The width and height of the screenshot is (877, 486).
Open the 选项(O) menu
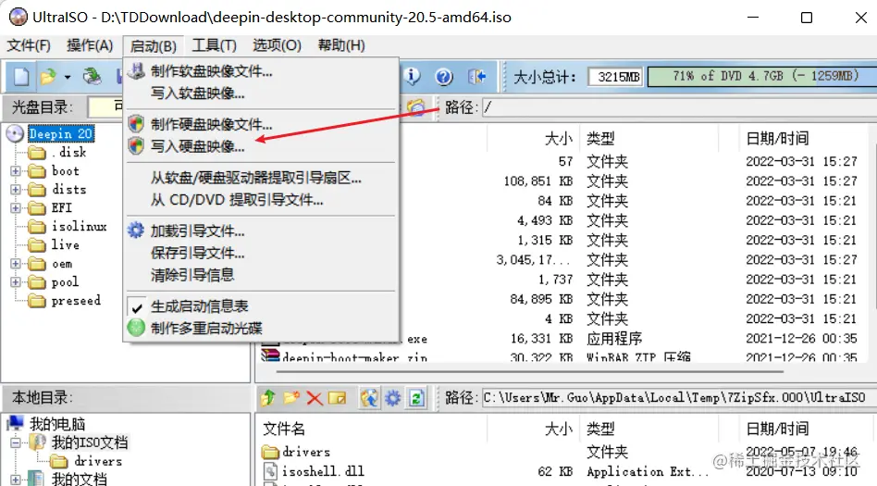(x=277, y=45)
